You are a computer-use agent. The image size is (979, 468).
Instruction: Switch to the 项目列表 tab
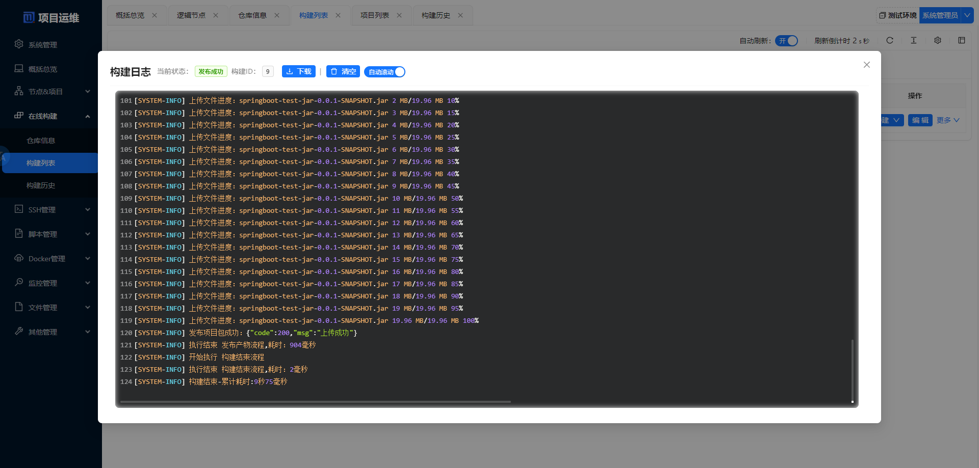pos(375,15)
